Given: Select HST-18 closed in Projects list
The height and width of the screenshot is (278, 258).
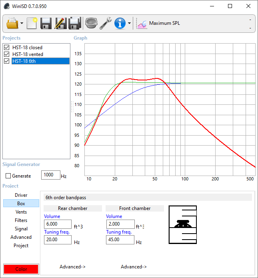Looking at the screenshot, I should pyautogui.click(x=27, y=48).
